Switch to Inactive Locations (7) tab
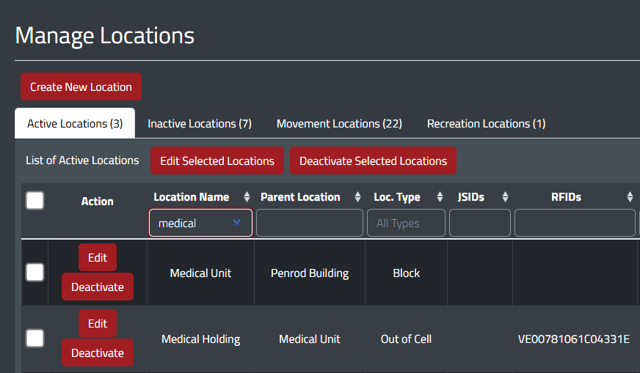The width and height of the screenshot is (640, 373). [x=200, y=124]
